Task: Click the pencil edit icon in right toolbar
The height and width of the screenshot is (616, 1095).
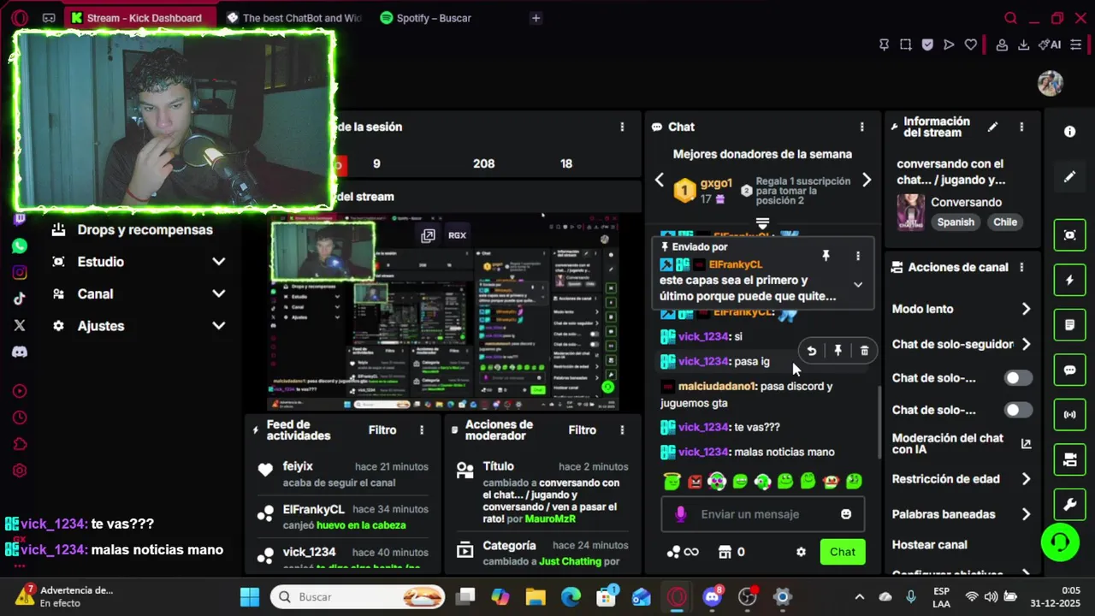Action: tap(1069, 176)
